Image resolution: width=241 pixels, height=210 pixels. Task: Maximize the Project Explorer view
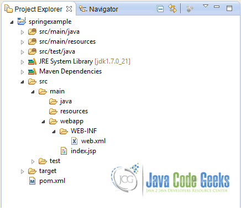pyautogui.click(x=229, y=8)
